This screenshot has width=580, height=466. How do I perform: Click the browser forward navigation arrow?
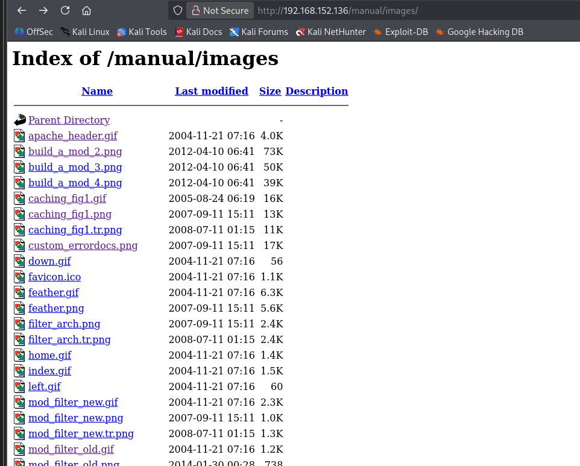[x=42, y=10]
